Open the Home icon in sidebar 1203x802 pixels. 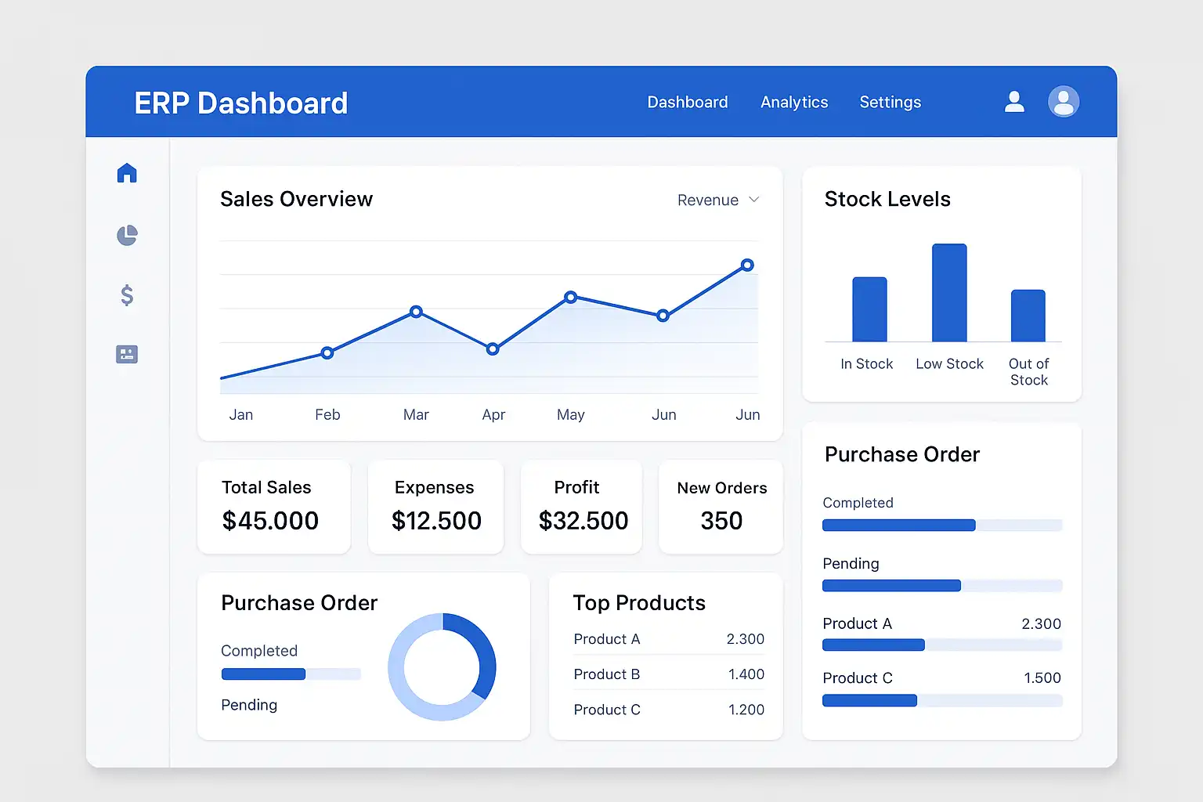[x=127, y=173]
